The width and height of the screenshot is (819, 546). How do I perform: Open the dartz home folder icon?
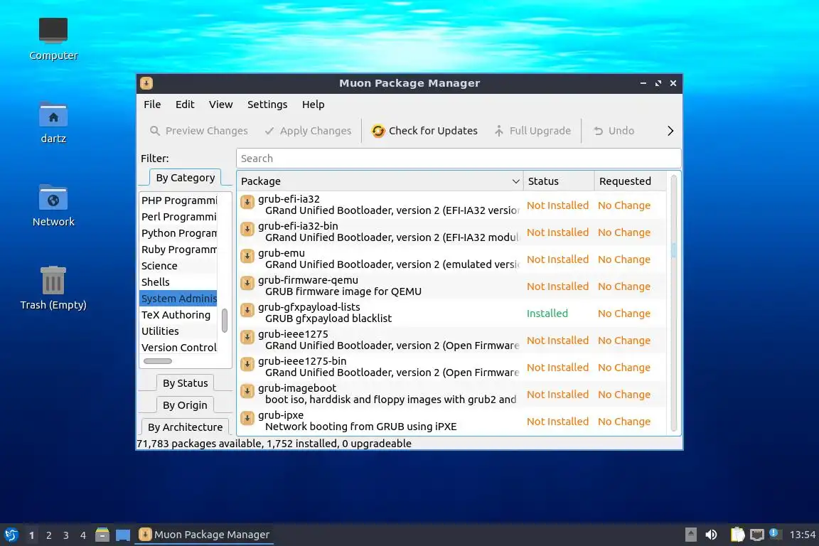click(53, 114)
